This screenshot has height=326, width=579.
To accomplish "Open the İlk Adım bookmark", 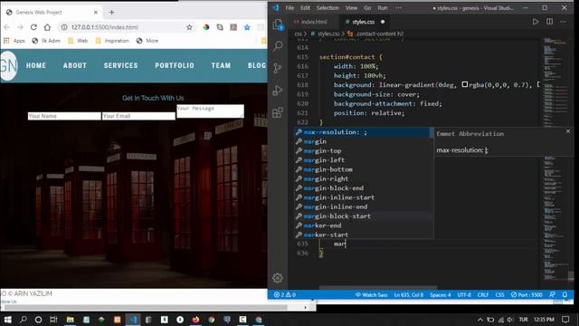I will pyautogui.click(x=46, y=41).
